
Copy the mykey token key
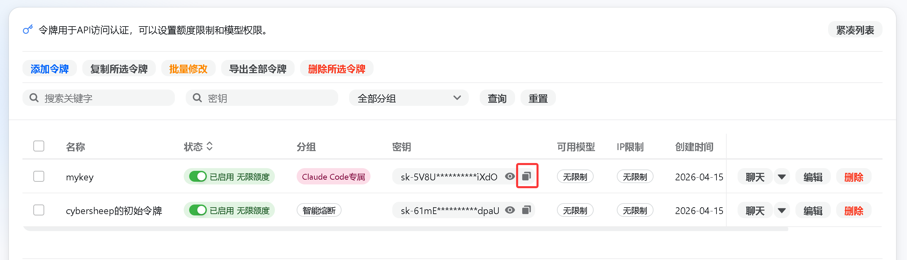point(526,176)
